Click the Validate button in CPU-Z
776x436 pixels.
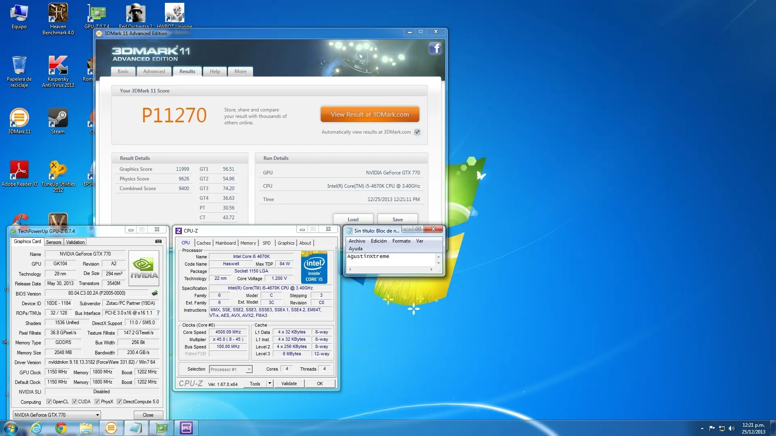pos(289,384)
